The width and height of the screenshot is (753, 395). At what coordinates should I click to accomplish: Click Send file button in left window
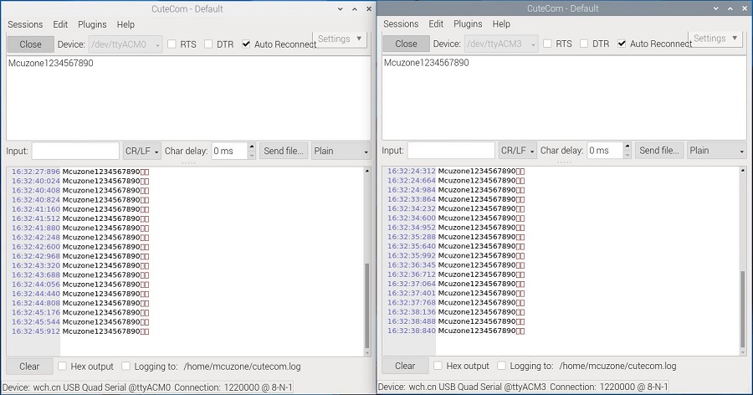[284, 151]
